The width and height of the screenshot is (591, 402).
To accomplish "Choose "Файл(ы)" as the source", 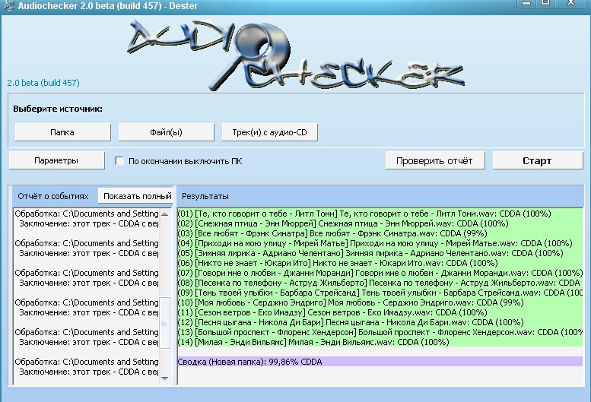I will [x=166, y=132].
